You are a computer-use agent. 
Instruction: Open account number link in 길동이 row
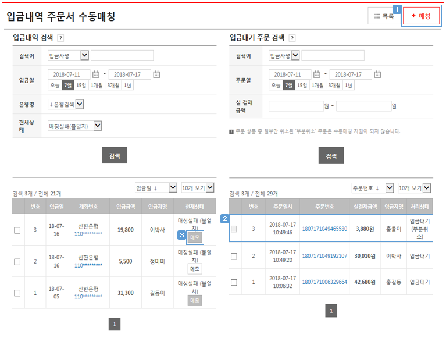pyautogui.click(x=88, y=297)
